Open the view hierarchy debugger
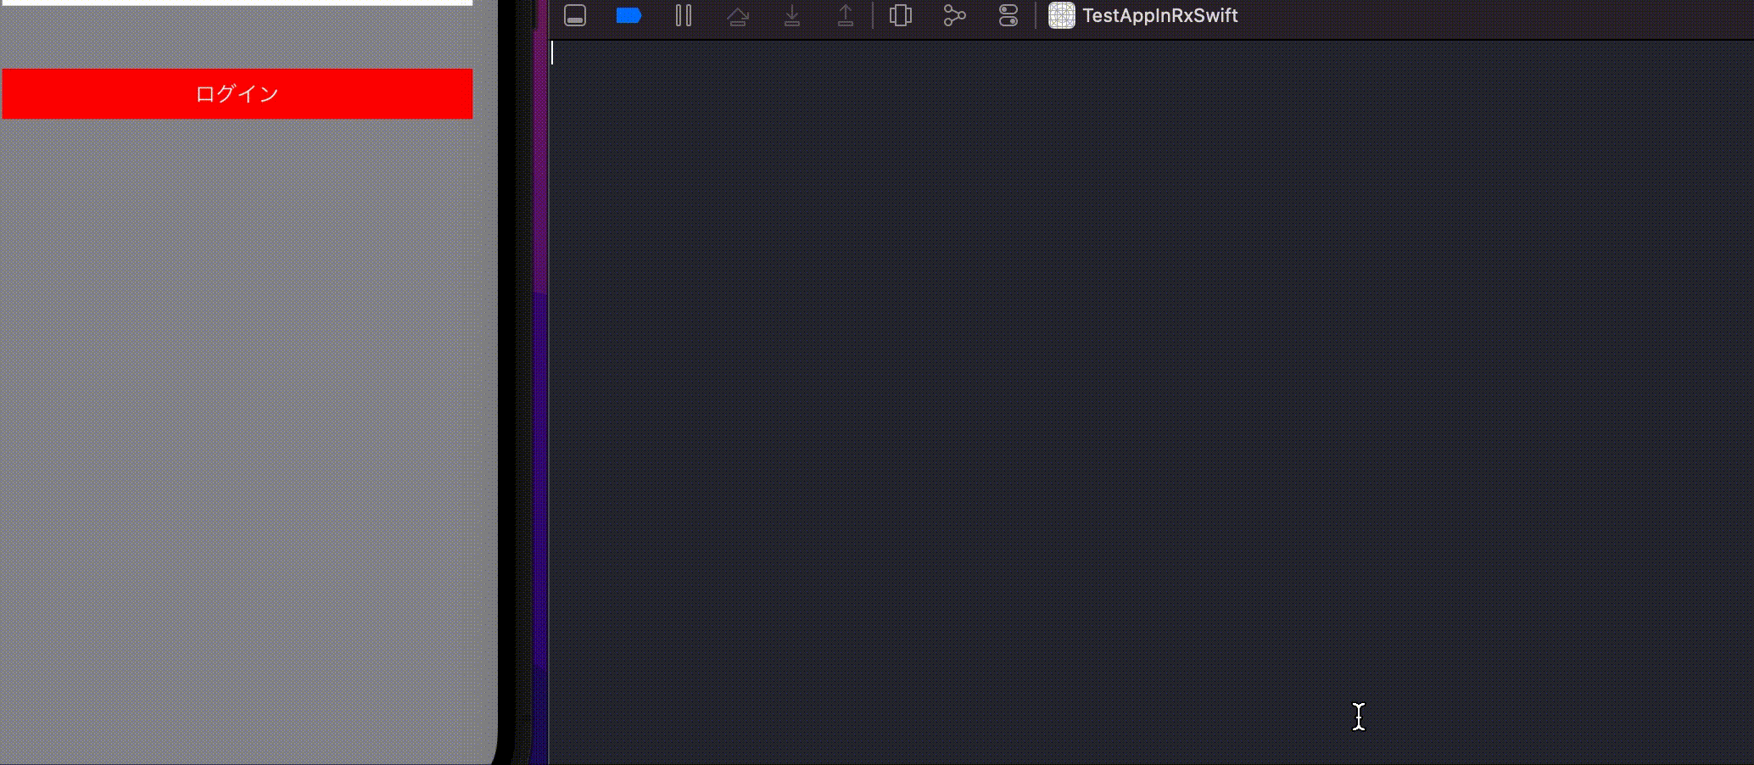Image resolution: width=1754 pixels, height=765 pixels. point(900,15)
